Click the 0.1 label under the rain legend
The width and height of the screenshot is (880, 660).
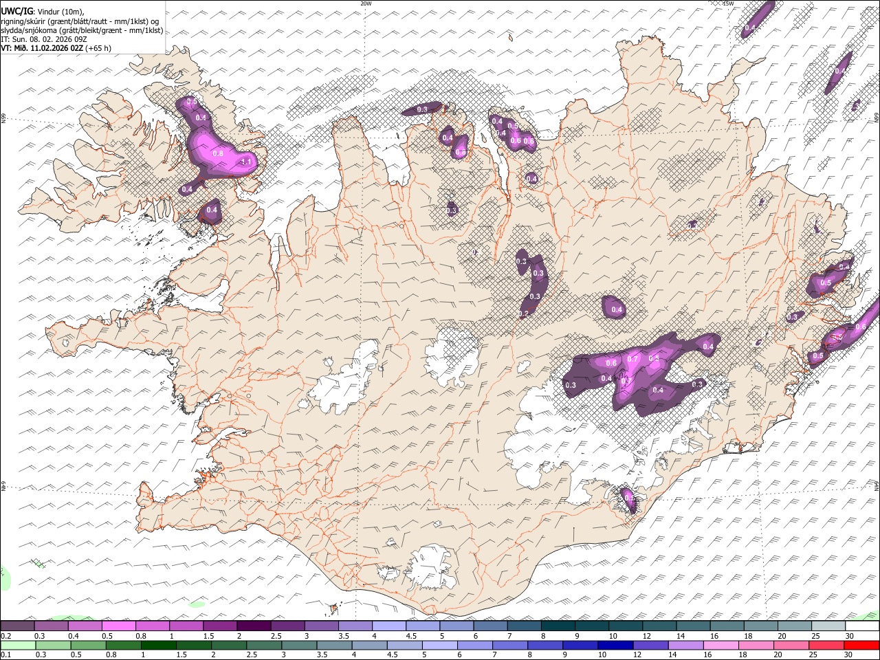(5, 655)
